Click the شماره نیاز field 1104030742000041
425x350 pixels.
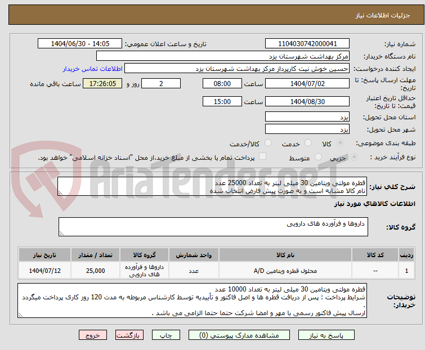[307, 44]
